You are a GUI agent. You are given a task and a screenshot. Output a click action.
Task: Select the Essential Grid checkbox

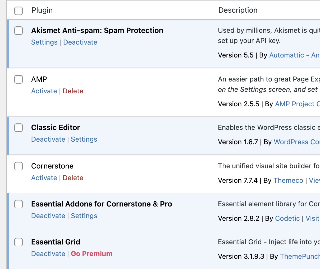pyautogui.click(x=19, y=242)
